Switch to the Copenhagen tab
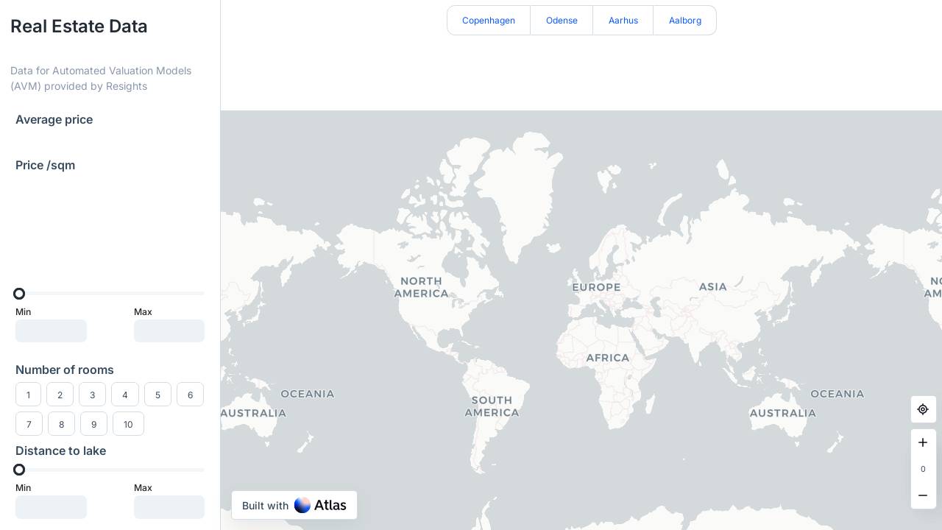Screen dimensions: 942x530 point(489,21)
